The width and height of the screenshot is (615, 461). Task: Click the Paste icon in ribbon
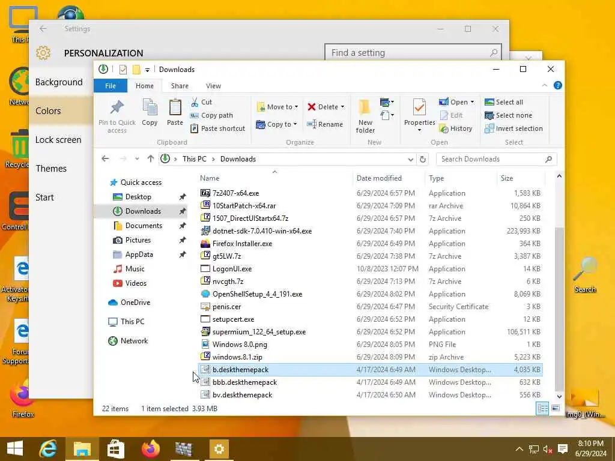(x=175, y=112)
